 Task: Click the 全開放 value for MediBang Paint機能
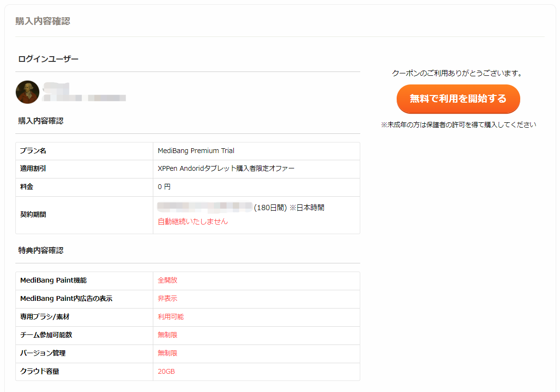[x=168, y=280]
